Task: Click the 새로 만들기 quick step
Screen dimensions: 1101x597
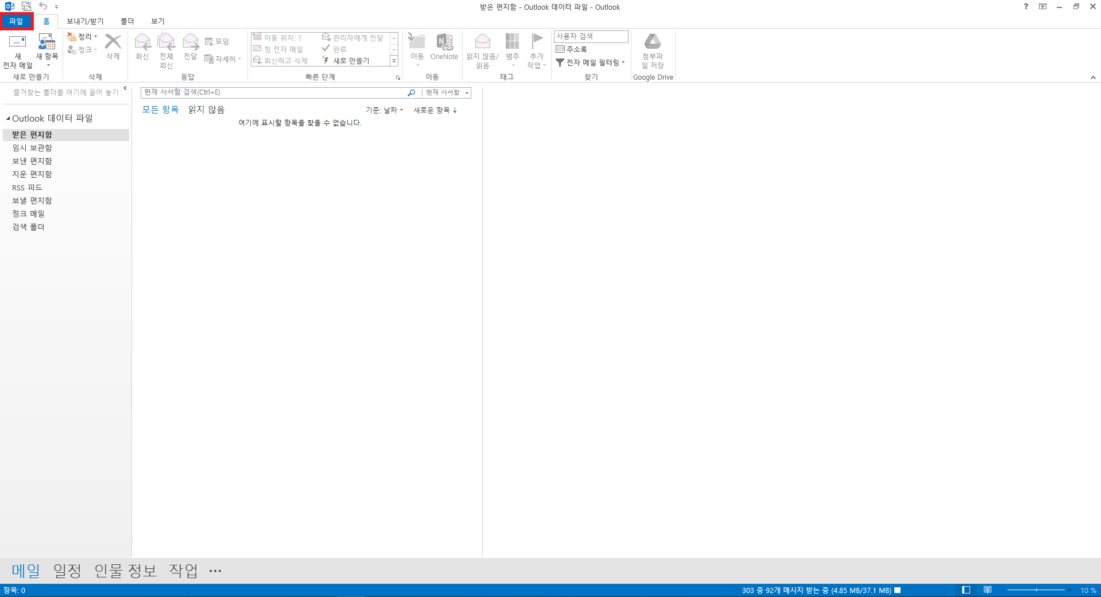Action: coord(346,61)
